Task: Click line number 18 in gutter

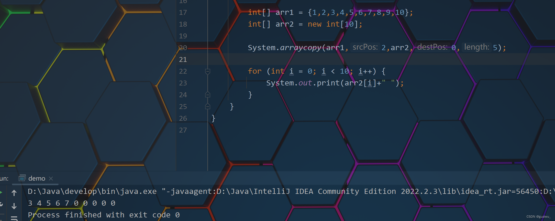Action: pyautogui.click(x=183, y=24)
